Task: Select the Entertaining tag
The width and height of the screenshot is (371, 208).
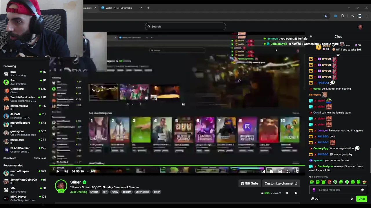Action: pyautogui.click(x=142, y=192)
